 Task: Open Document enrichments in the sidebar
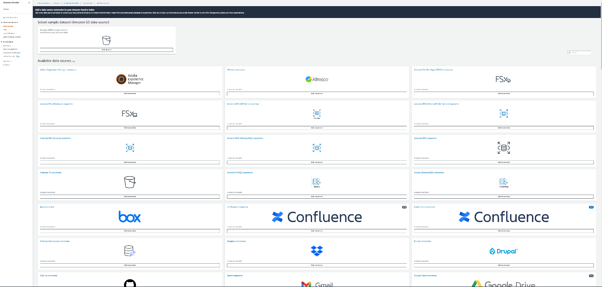point(12,53)
